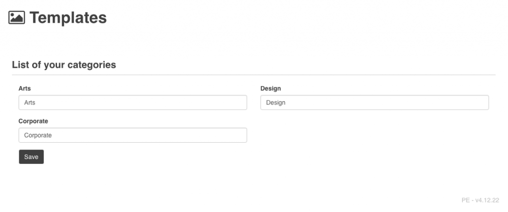Click the divider under the categories heading

point(254,75)
